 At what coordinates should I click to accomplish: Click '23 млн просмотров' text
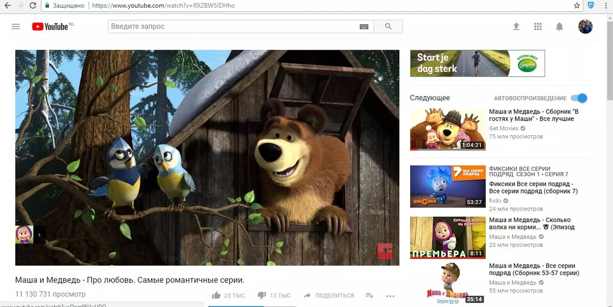pos(516,245)
